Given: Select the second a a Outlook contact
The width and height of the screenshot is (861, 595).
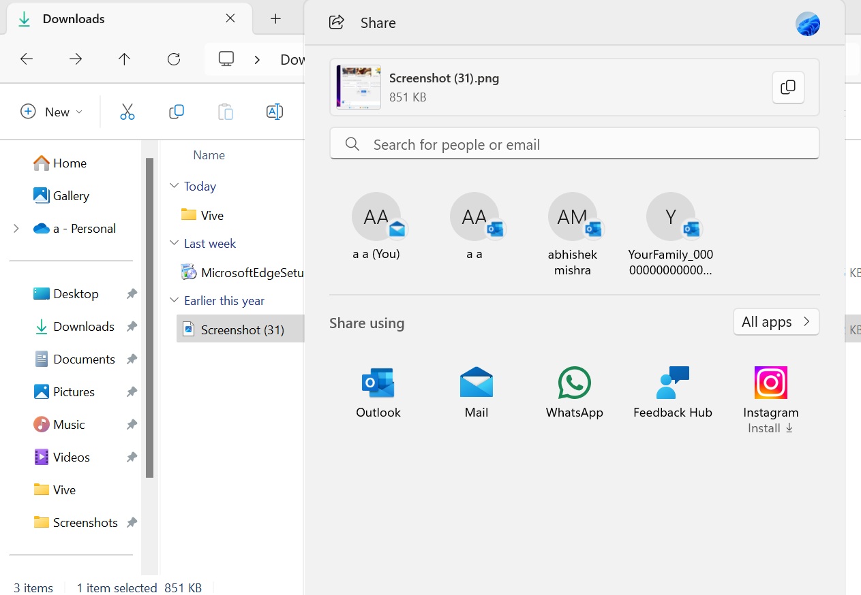Looking at the screenshot, I should tap(474, 227).
